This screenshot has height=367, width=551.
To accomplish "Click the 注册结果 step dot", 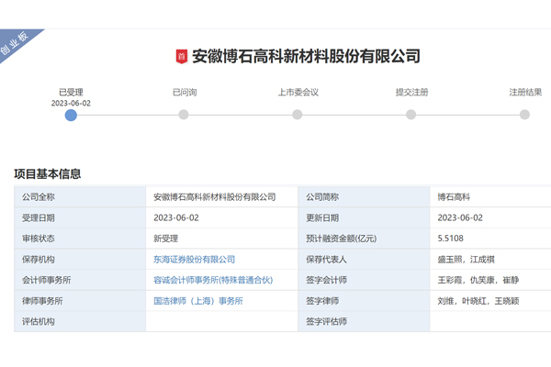I will [x=524, y=115].
